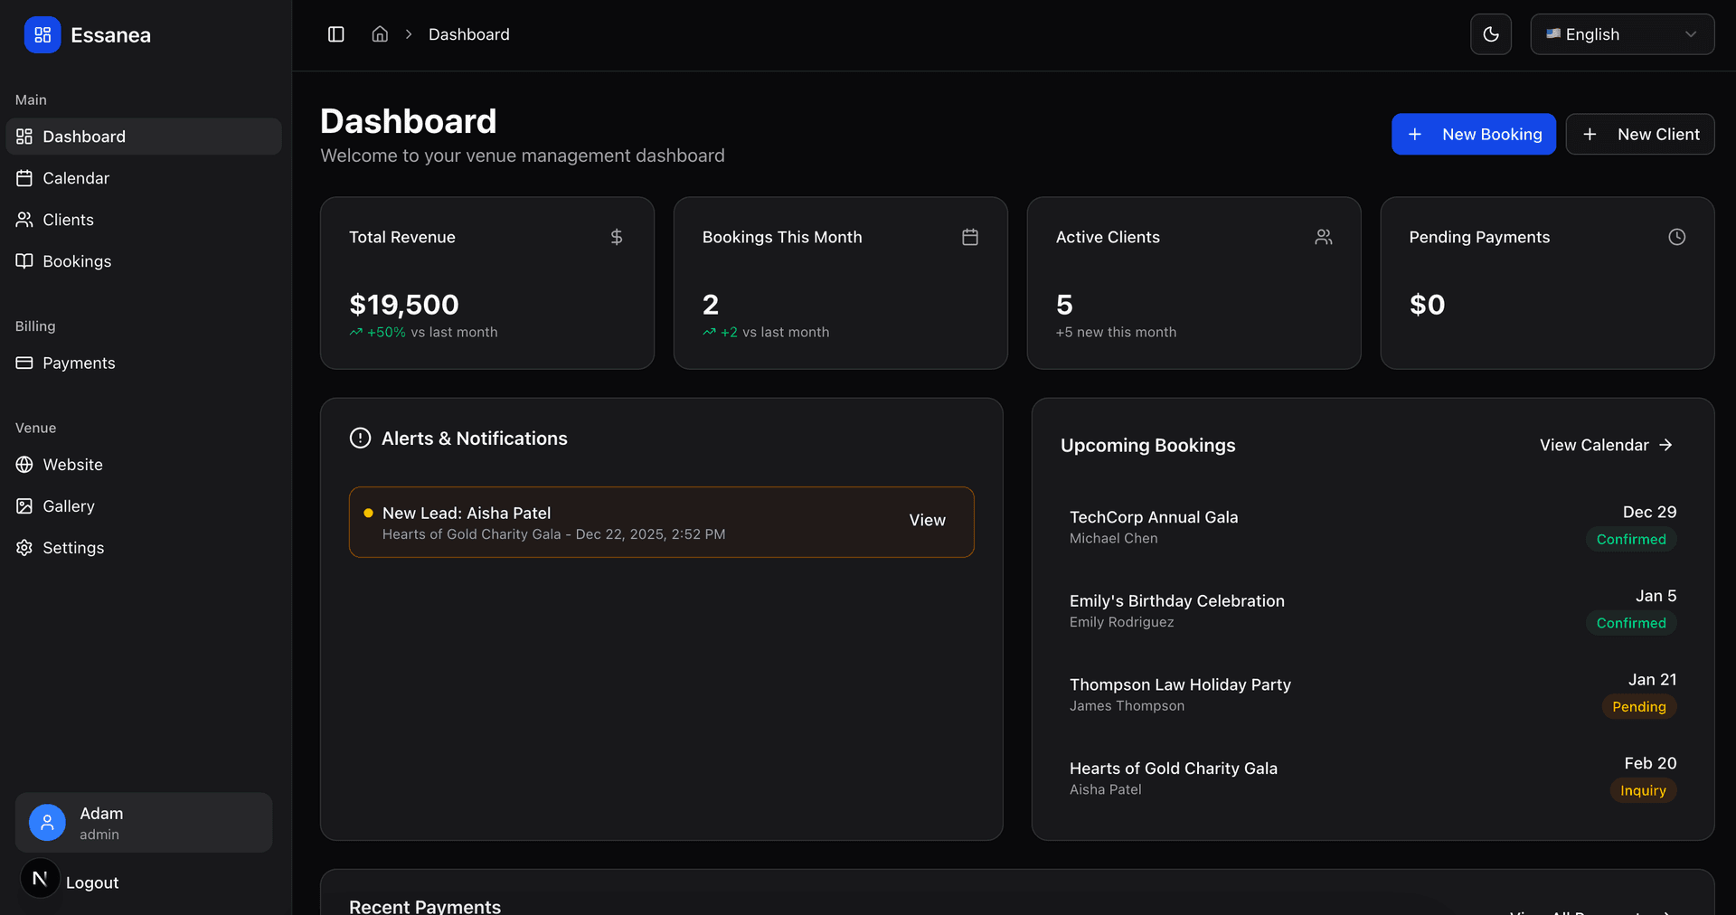Open Bookings via its book icon

click(24, 261)
